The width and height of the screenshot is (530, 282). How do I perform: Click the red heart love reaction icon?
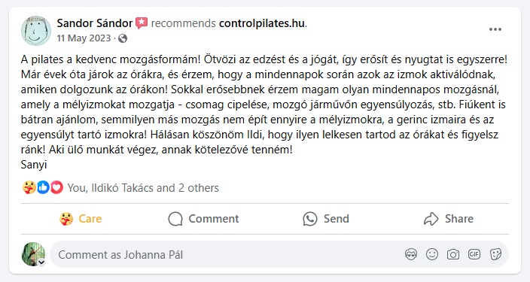click(x=56, y=187)
